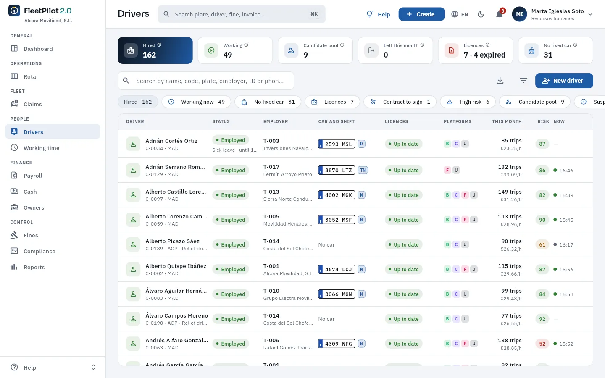This screenshot has width=605, height=378.
Task: Click the magnifier in the global search
Action: click(166, 14)
